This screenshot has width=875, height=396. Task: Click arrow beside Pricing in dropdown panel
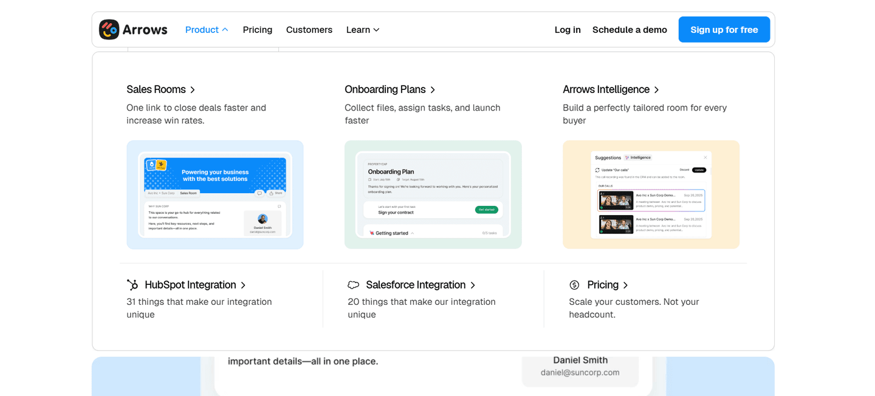tap(625, 285)
